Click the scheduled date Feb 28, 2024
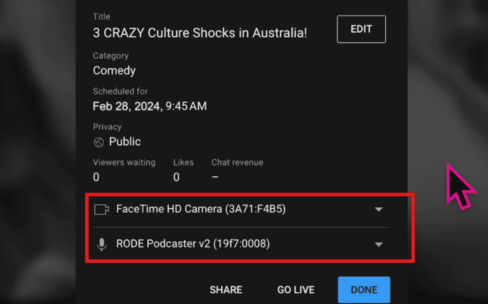488x304 pixels. pyautogui.click(x=150, y=106)
